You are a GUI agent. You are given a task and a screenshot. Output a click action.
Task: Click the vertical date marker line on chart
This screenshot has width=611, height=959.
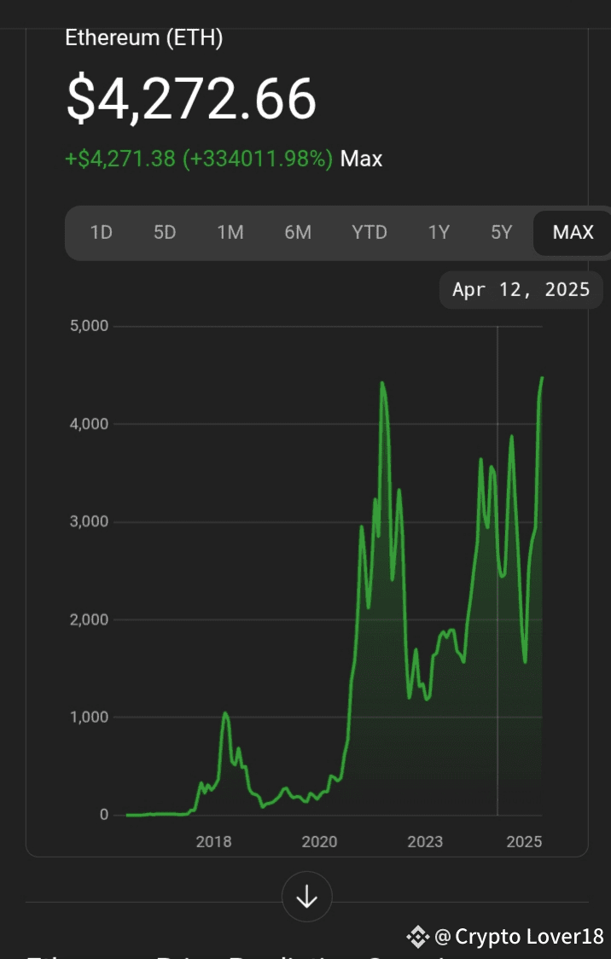(x=498, y=570)
